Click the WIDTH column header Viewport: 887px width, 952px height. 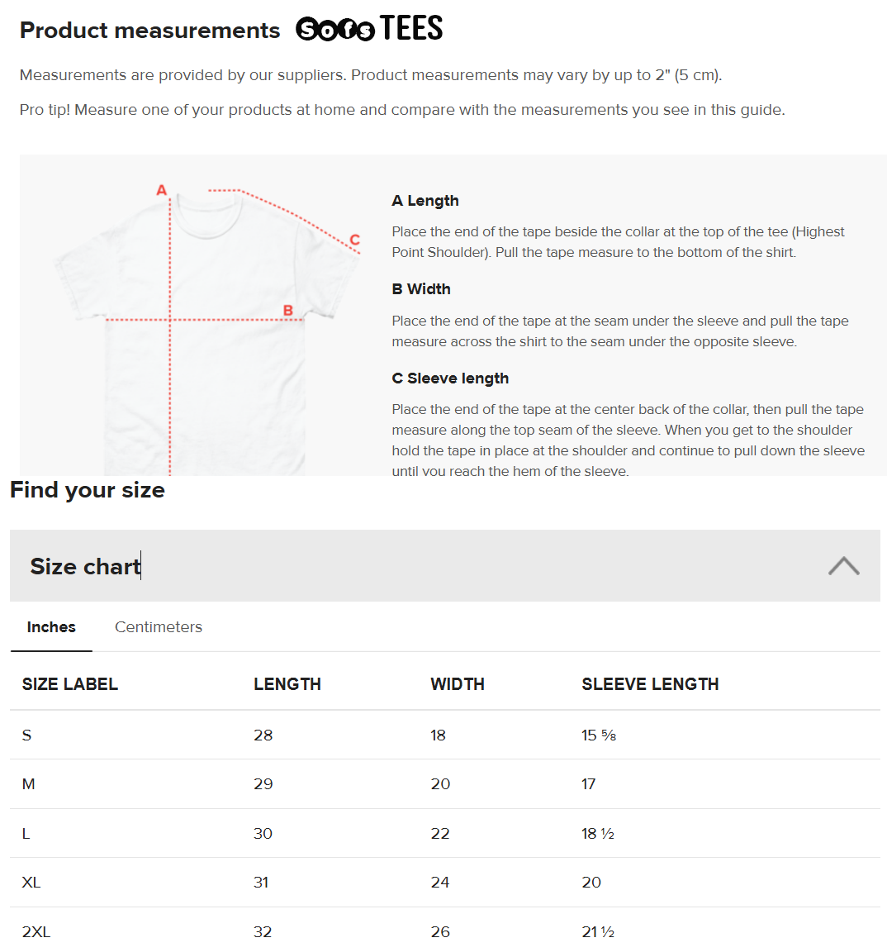[458, 684]
